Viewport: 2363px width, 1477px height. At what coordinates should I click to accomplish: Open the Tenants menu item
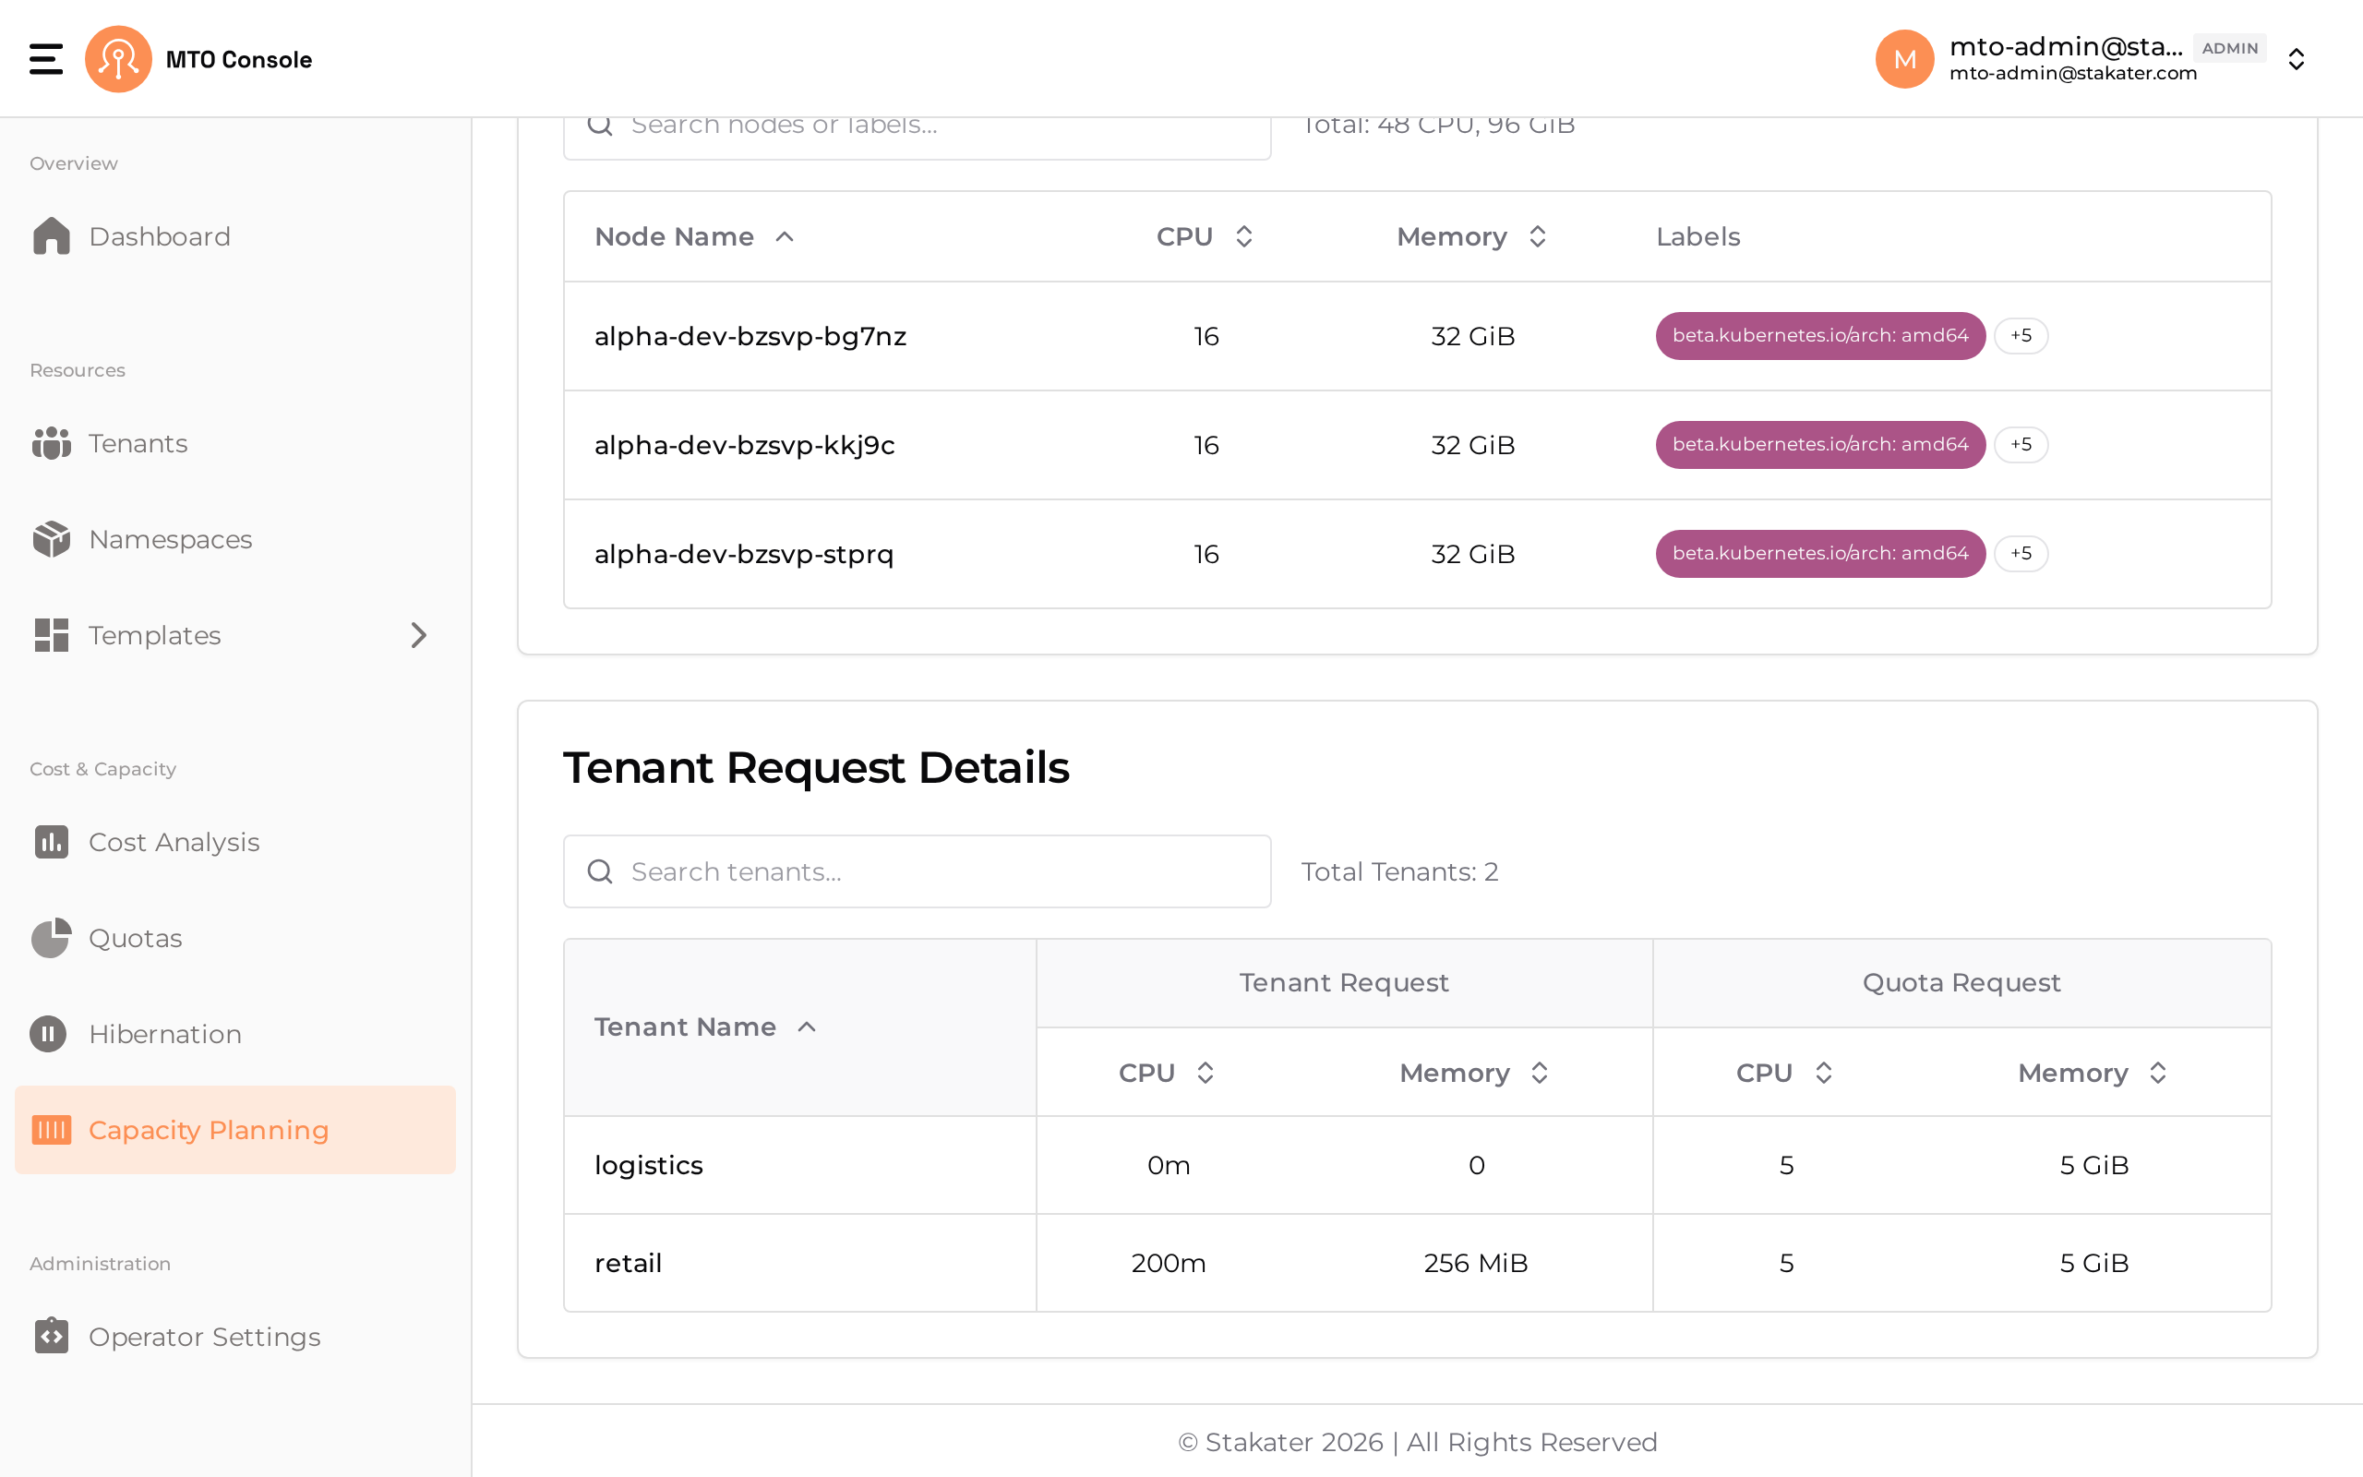[x=235, y=443]
